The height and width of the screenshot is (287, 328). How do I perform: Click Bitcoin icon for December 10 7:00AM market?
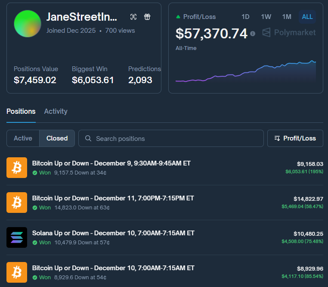(x=17, y=272)
